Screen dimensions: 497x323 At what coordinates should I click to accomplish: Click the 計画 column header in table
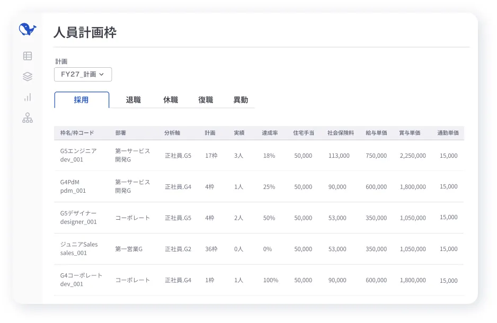coord(210,133)
